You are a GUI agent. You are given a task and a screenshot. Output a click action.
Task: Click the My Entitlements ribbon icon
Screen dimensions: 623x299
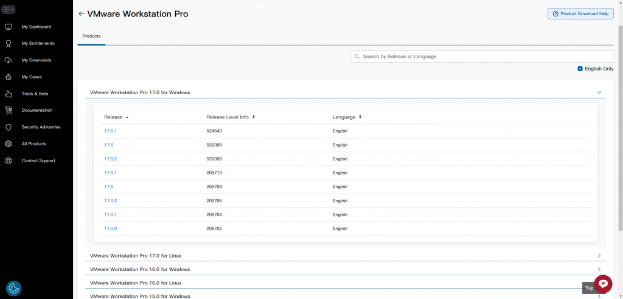point(9,44)
